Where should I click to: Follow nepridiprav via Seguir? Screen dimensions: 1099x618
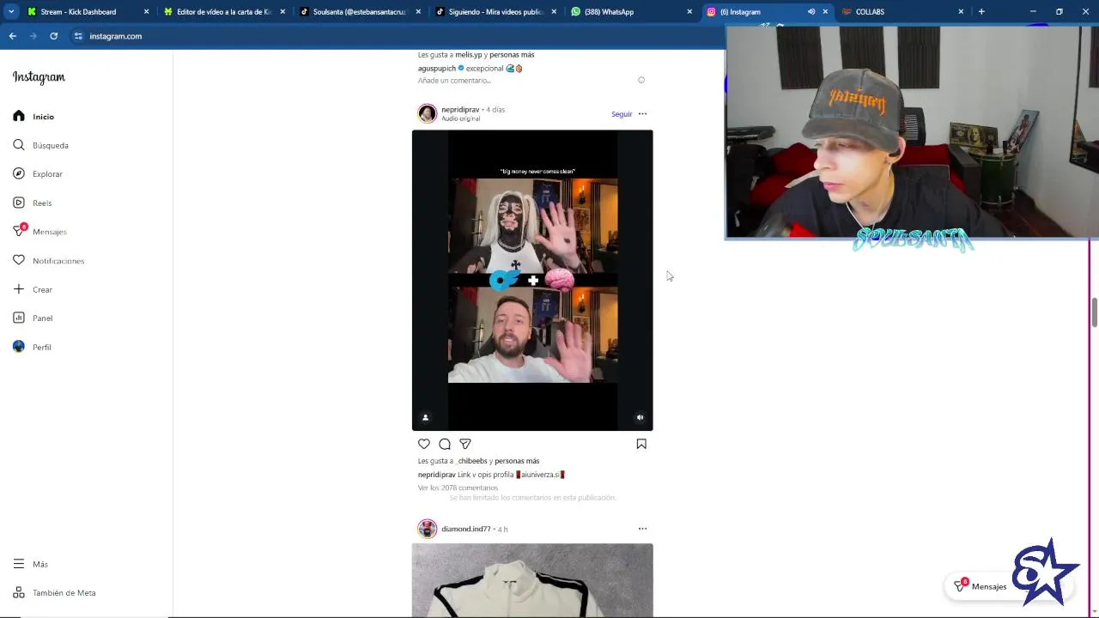click(x=622, y=114)
